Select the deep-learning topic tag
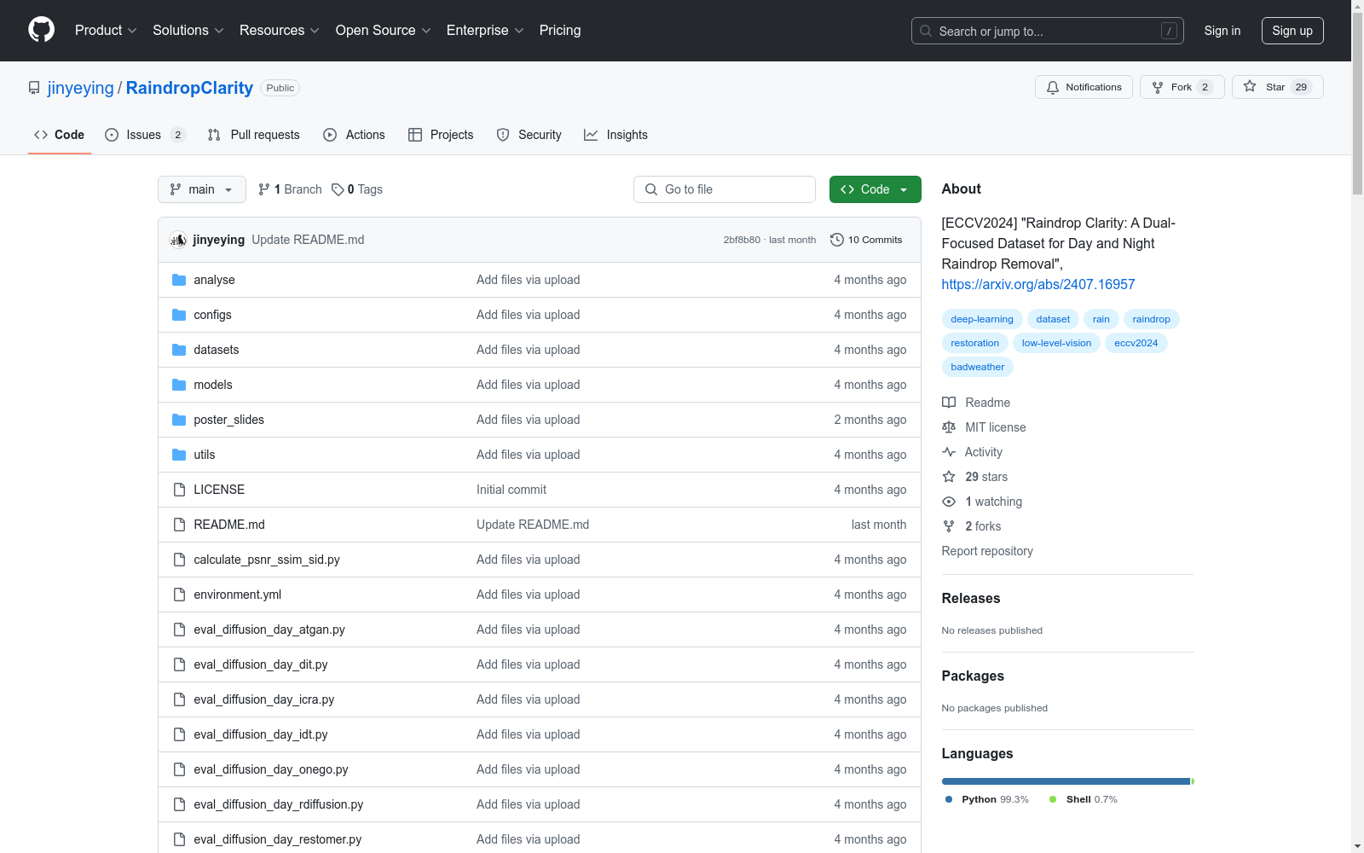This screenshot has width=1364, height=853. [981, 319]
